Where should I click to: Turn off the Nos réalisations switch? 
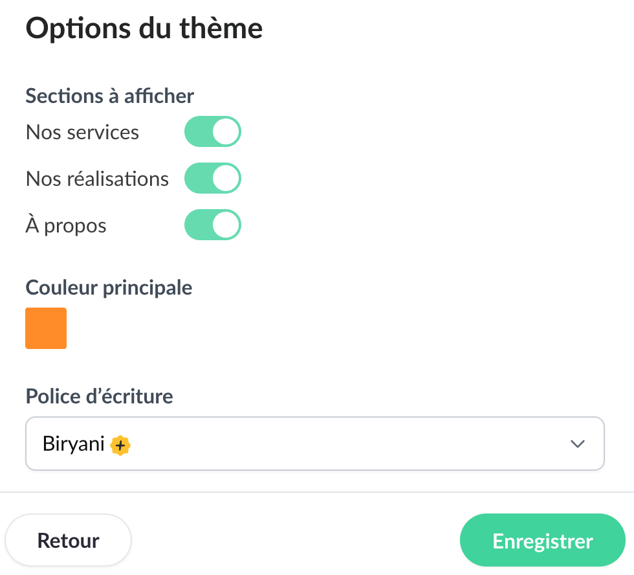pyautogui.click(x=213, y=179)
